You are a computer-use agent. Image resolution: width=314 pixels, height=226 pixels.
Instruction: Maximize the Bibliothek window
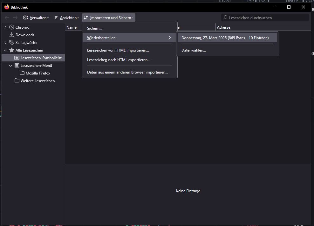pyautogui.click(x=289, y=7)
